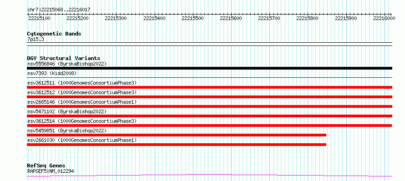Select the red bar for esv3612511
Viewport: 405px width, 181px height.
click(x=209, y=87)
